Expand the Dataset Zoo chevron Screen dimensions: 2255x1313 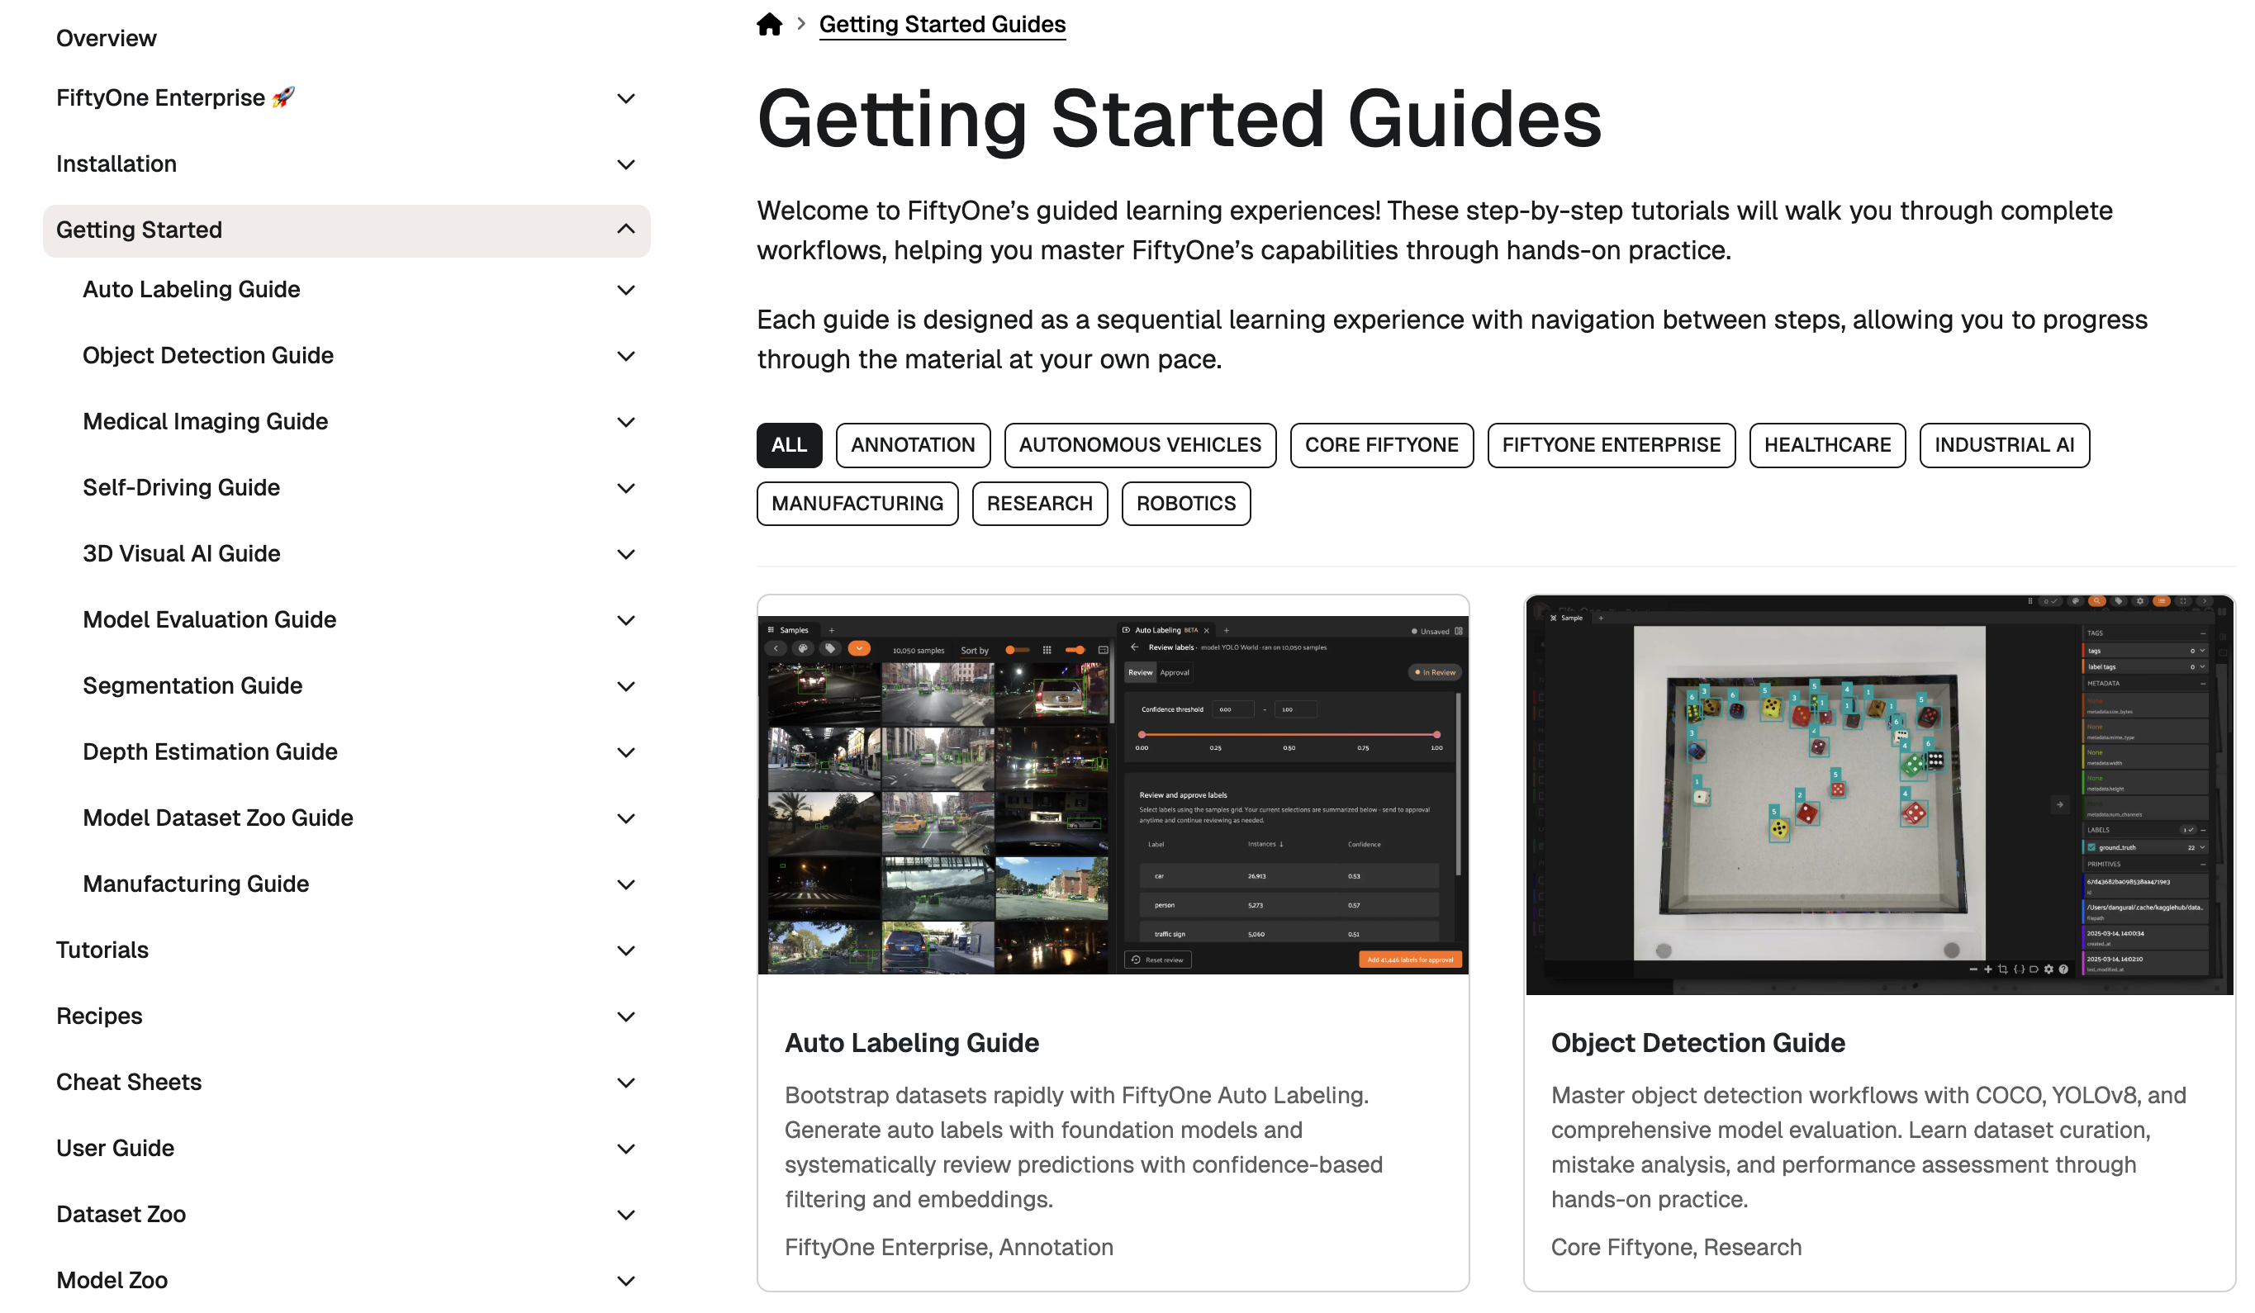point(625,1216)
